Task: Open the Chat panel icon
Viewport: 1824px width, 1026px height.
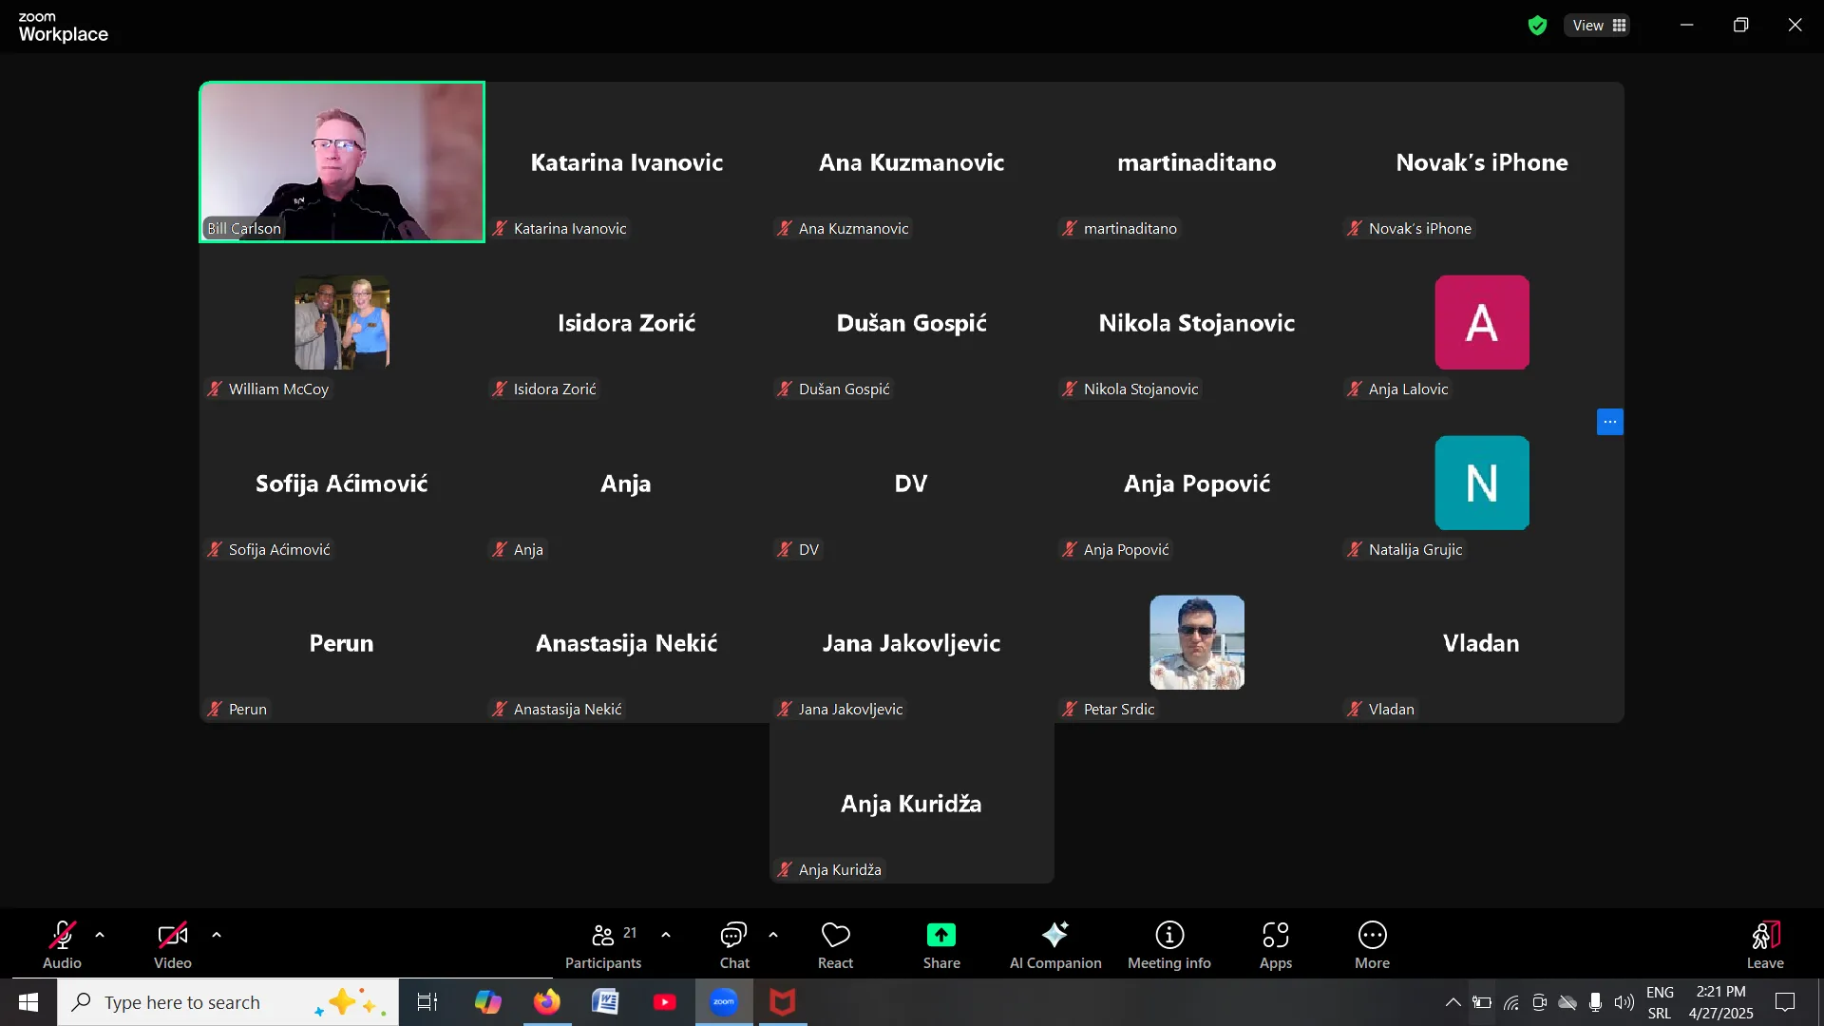Action: tap(733, 936)
